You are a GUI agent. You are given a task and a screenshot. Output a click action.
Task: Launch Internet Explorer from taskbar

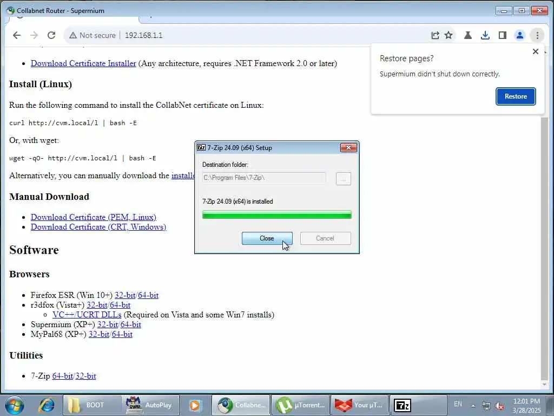(x=47, y=405)
